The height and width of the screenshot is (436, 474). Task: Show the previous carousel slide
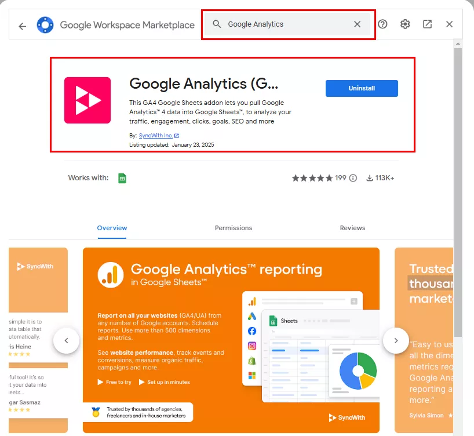66,341
